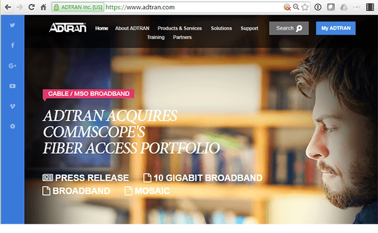Viewport: 378px width, 233px height.
Task: Open the About ADTRAN menu
Action: (132, 28)
